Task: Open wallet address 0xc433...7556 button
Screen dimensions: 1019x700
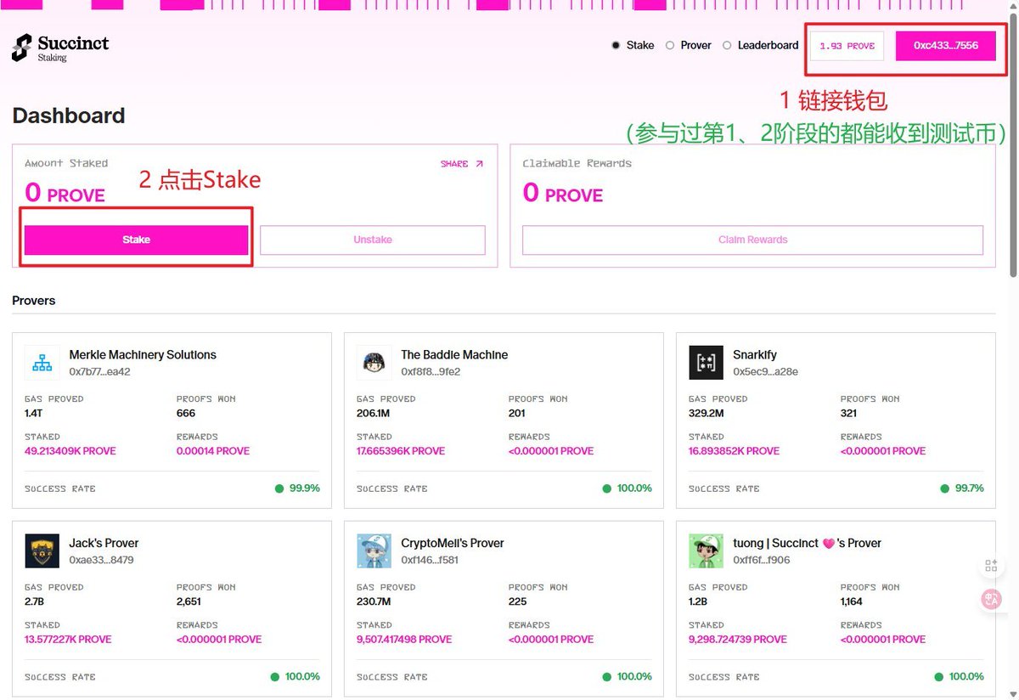Action: (x=946, y=46)
